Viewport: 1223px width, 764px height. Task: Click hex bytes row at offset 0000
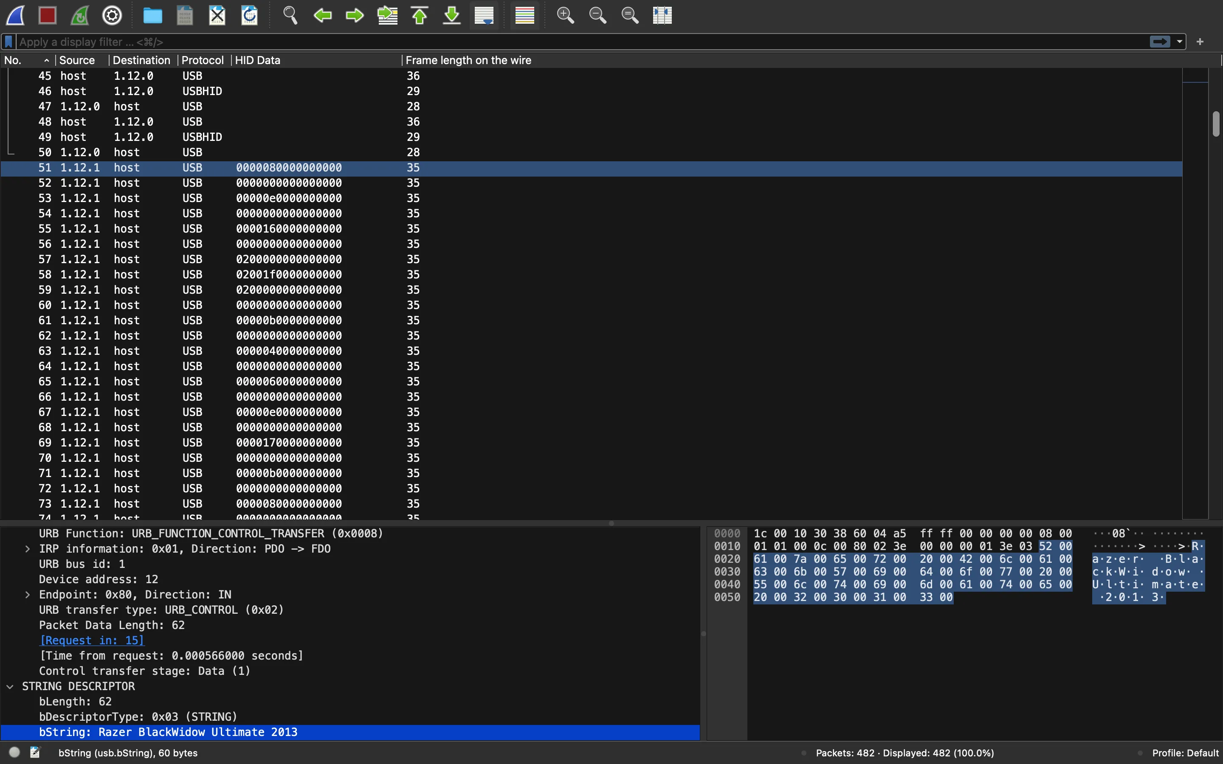coord(913,534)
